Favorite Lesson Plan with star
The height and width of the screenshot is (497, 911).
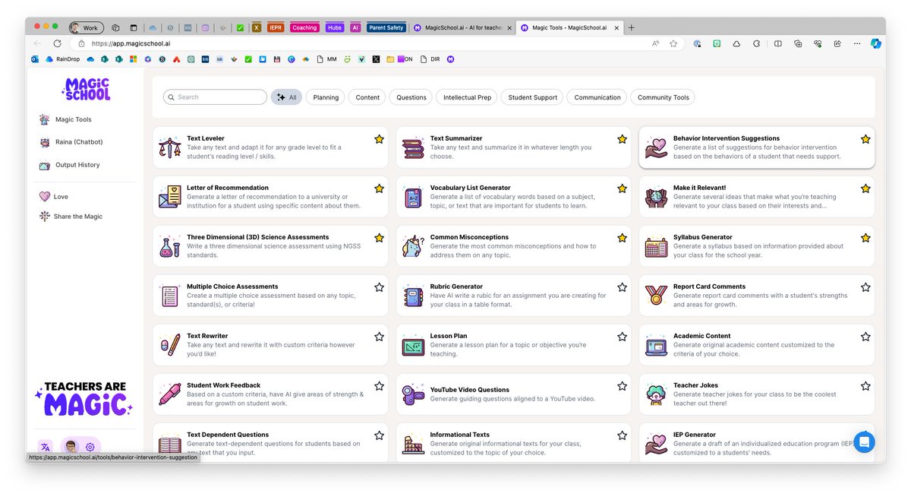[622, 337]
